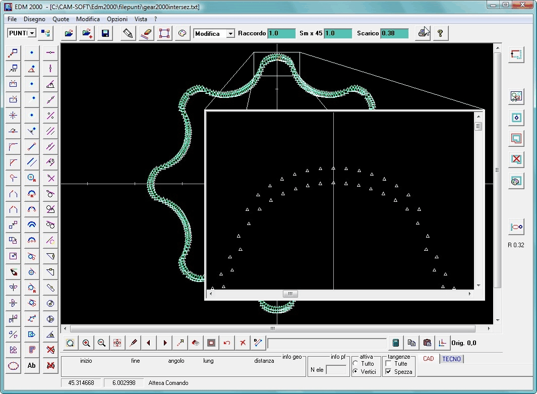Image resolution: width=537 pixels, height=394 pixels.
Task: Click the set origin axes icon
Action: (x=443, y=343)
